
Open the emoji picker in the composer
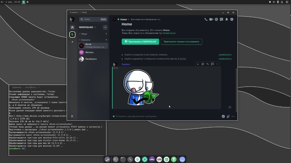click(x=223, y=116)
